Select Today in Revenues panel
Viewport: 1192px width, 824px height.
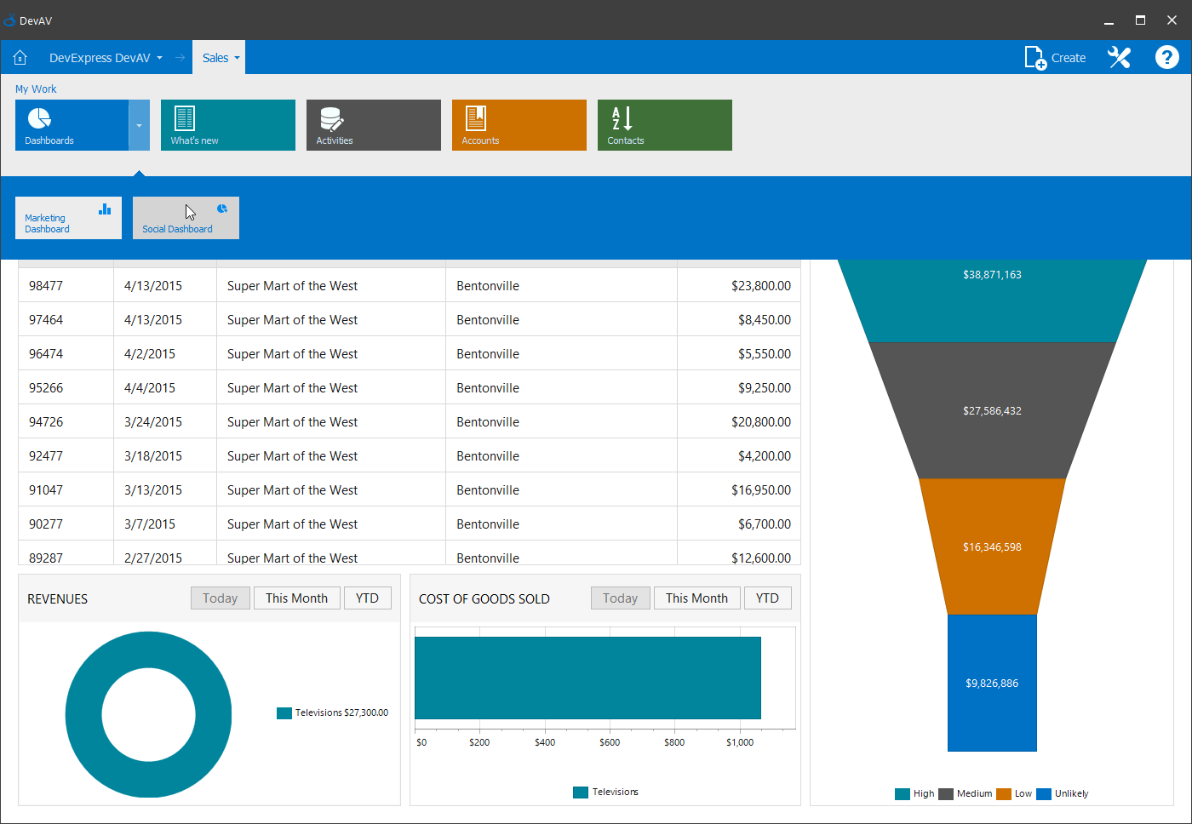tap(220, 598)
